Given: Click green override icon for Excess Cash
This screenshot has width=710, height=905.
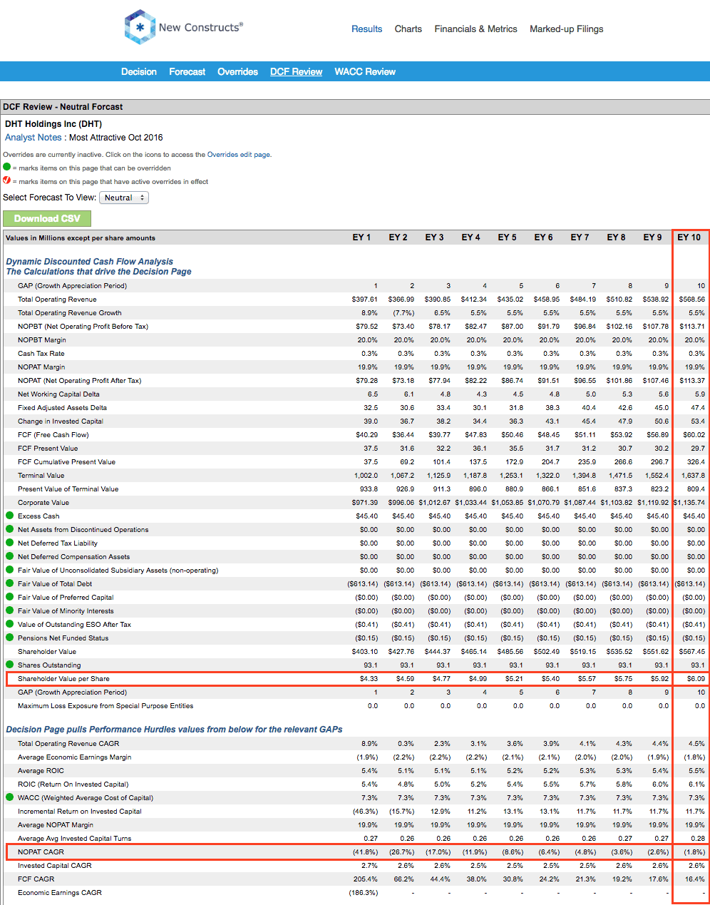Looking at the screenshot, I should tap(10, 516).
